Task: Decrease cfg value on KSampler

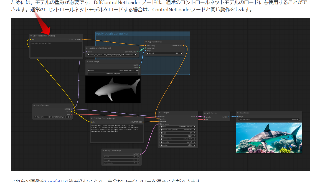Action: pos(161,136)
